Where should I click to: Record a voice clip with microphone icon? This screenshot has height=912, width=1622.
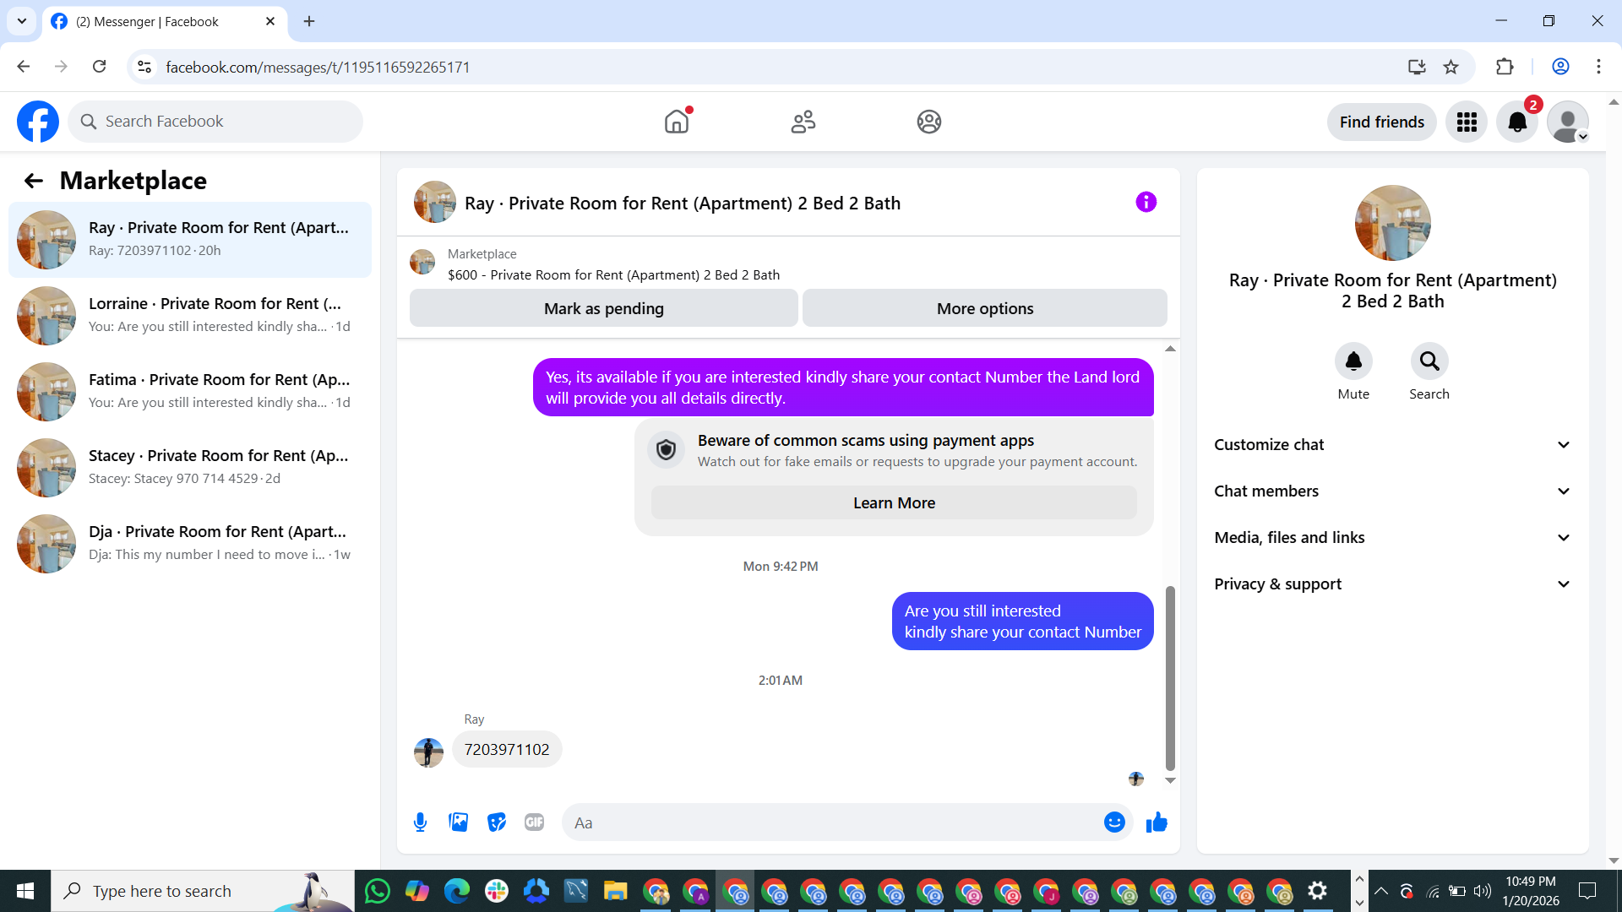tap(420, 822)
